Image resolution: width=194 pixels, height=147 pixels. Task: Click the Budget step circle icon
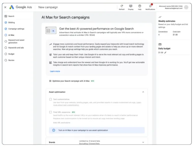pos(6,54)
